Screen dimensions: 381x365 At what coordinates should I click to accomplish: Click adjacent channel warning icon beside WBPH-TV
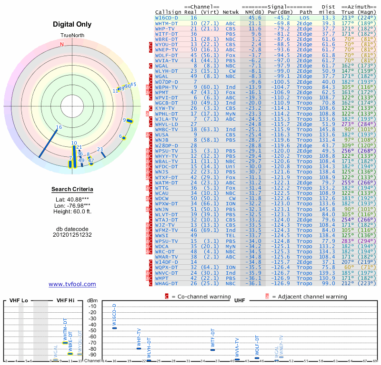tap(148, 87)
